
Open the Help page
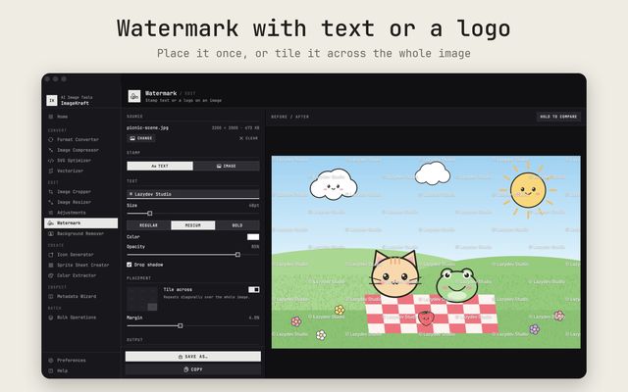80,370
